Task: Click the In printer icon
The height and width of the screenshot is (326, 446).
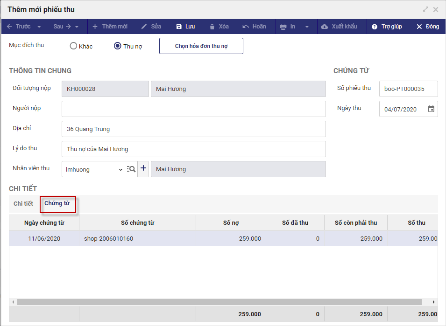Action: pos(283,27)
